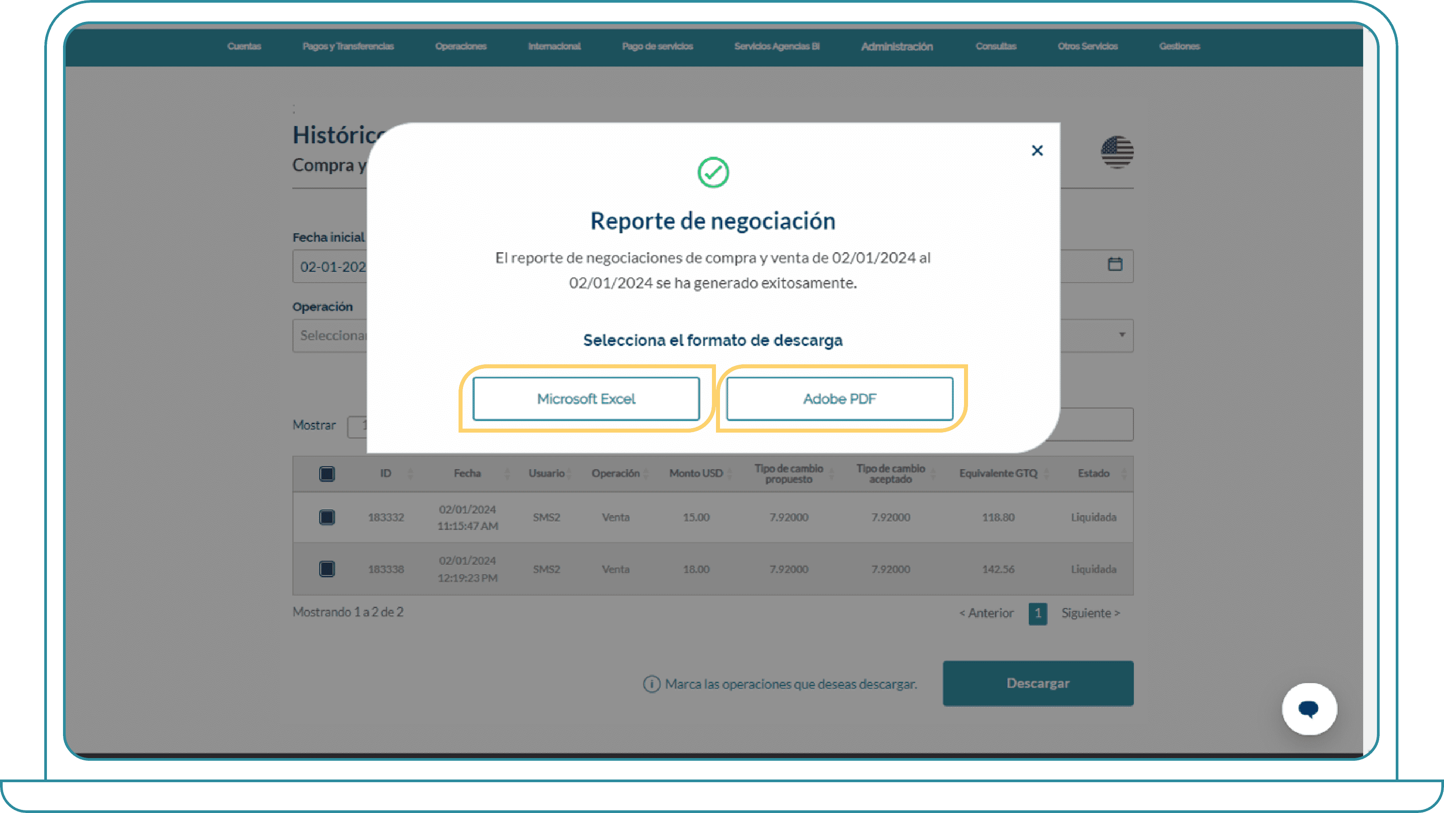
Task: Open the Cuentas menu
Action: (244, 46)
